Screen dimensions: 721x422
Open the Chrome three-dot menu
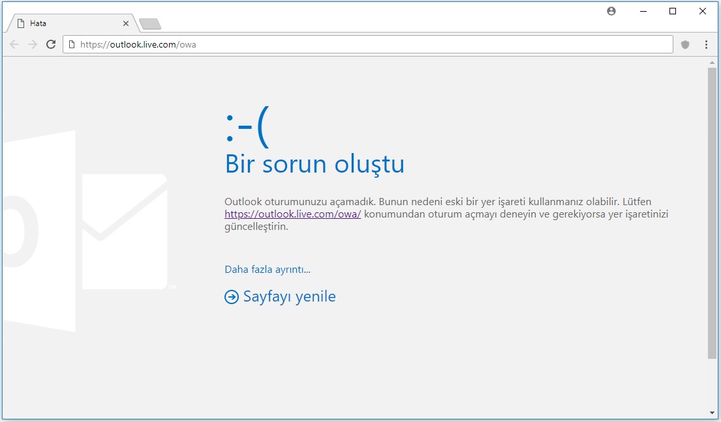(706, 44)
